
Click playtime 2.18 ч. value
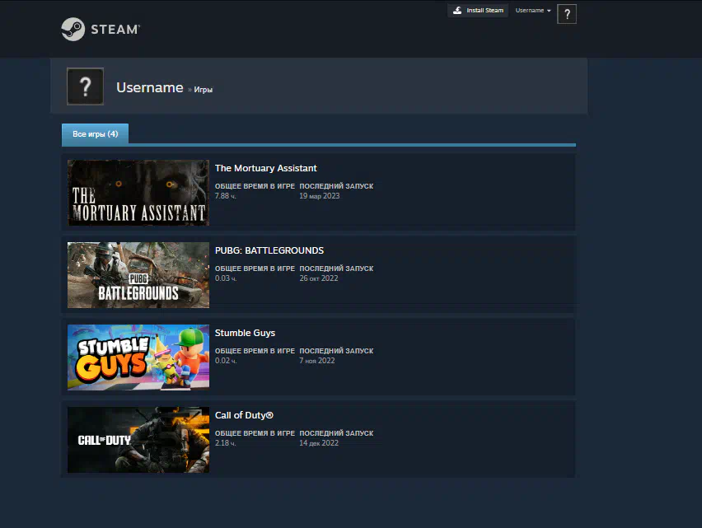(x=225, y=443)
